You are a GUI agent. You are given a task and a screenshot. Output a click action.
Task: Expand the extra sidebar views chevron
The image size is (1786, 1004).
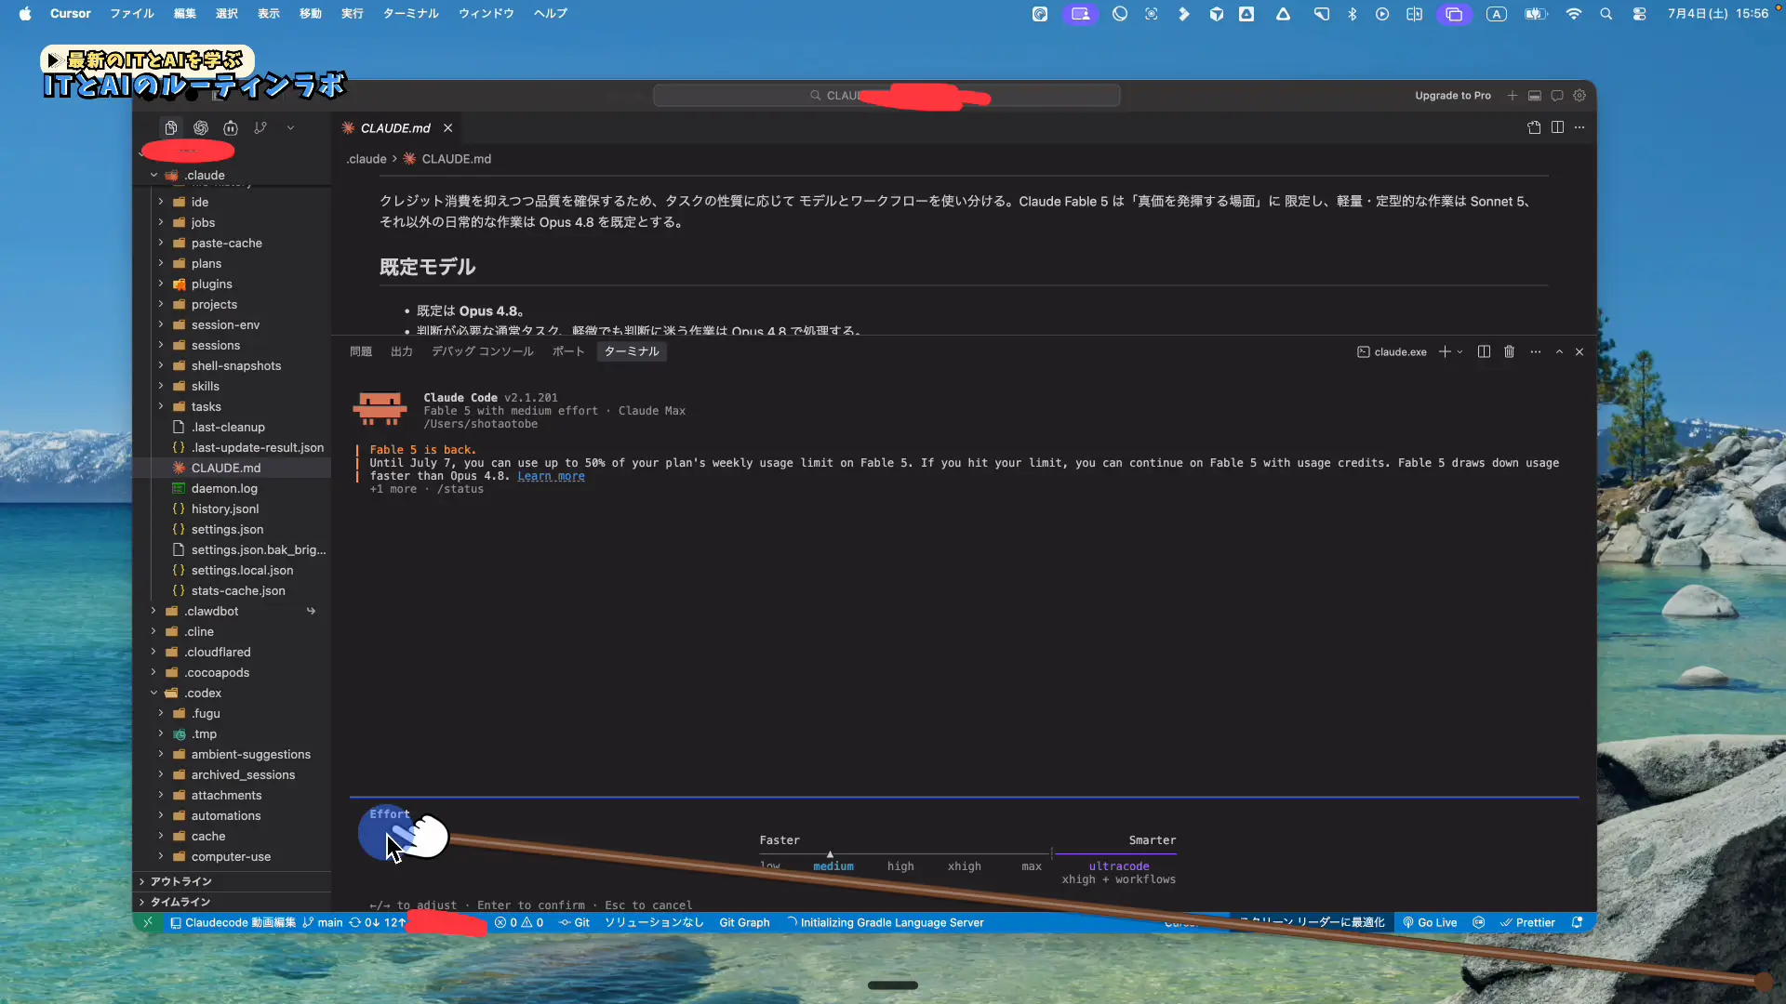click(x=290, y=127)
